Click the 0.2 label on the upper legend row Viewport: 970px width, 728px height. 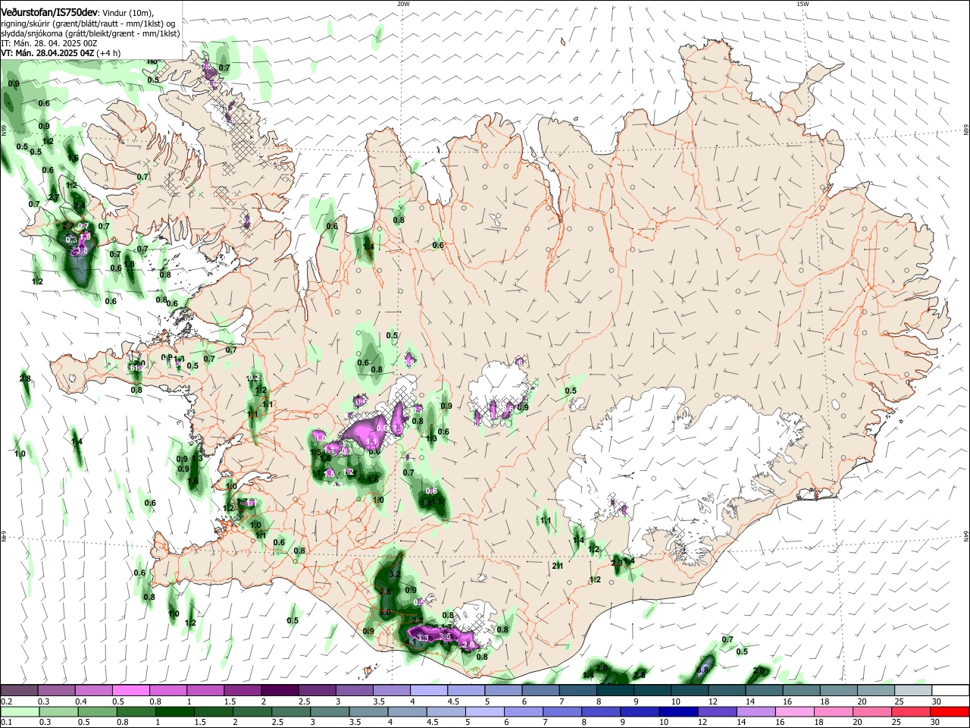(6, 701)
